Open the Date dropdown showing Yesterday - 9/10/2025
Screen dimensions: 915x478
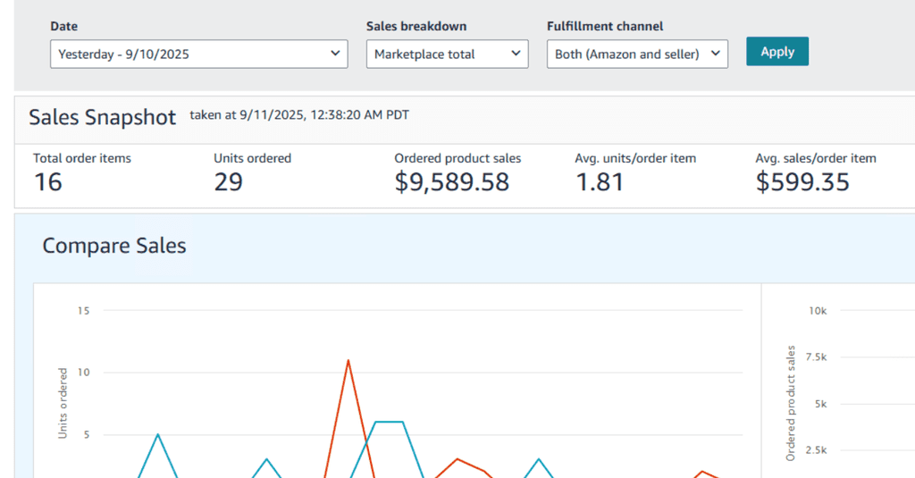(x=198, y=54)
